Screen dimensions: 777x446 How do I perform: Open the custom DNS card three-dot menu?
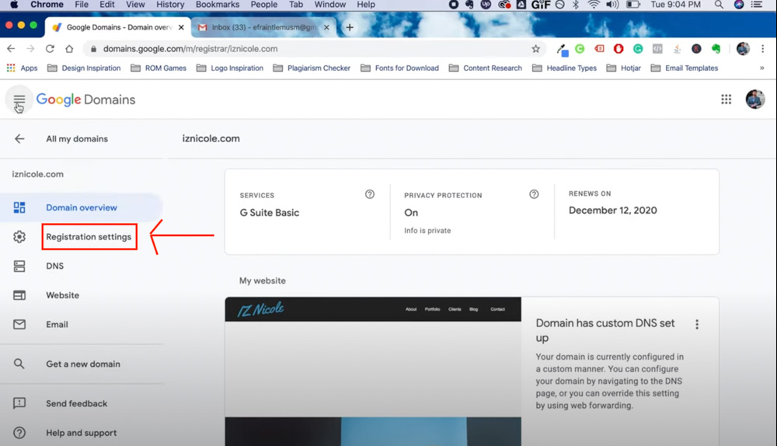click(x=697, y=325)
